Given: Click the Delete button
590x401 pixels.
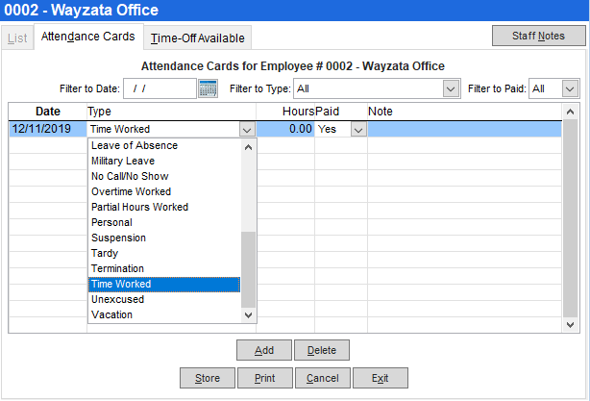Looking at the screenshot, I should click(x=322, y=350).
